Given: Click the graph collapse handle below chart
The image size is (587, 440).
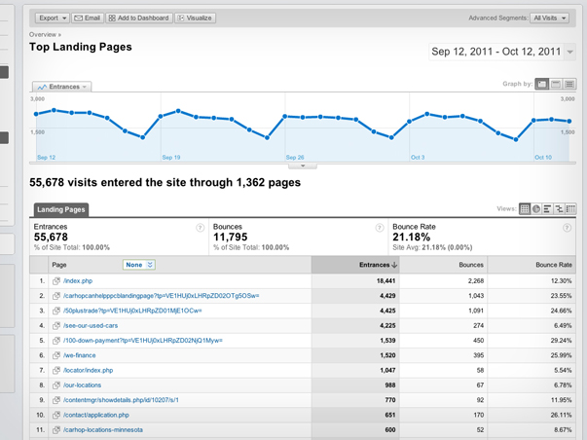Looking at the screenshot, I should click(302, 165).
